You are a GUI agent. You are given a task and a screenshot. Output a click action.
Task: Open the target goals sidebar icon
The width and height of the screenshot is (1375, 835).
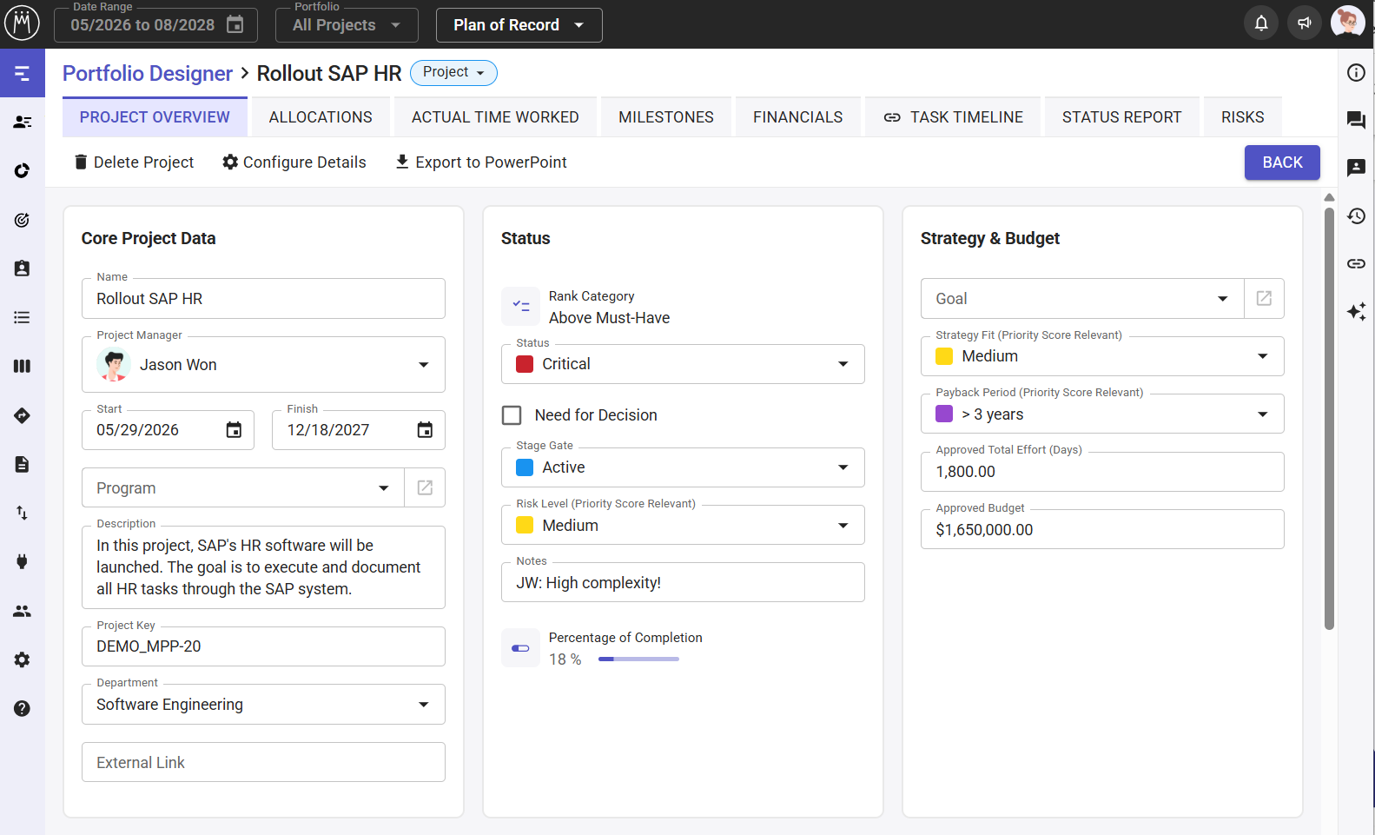[23, 220]
